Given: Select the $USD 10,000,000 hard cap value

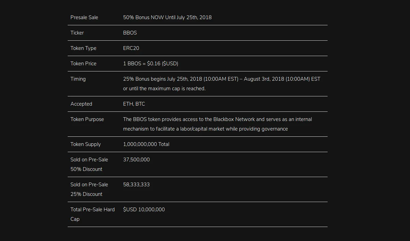Looking at the screenshot, I should [x=144, y=210].
